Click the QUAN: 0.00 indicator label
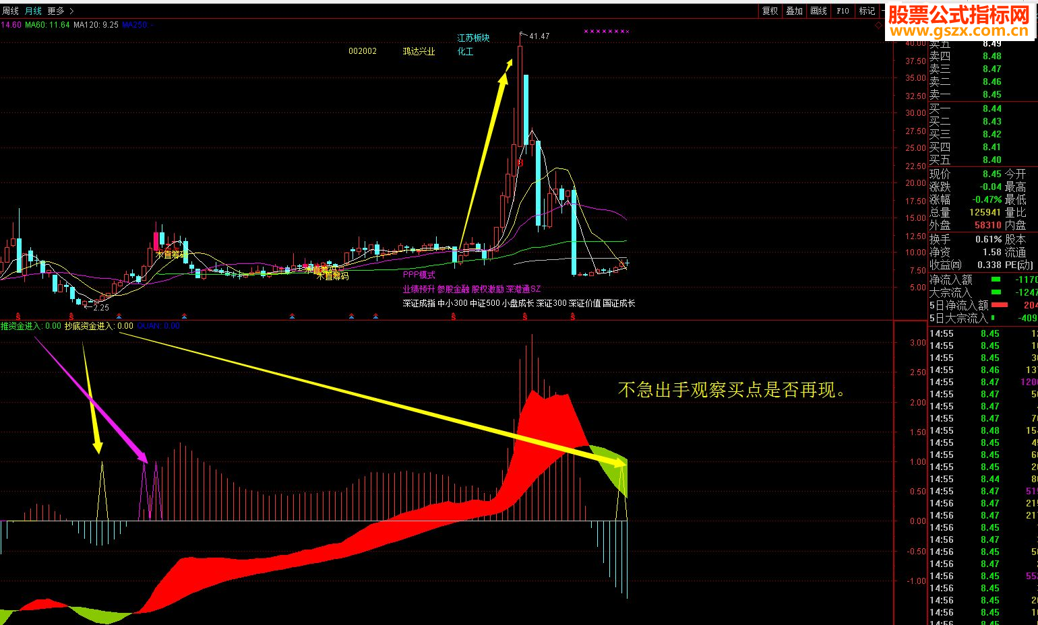Viewport: 1038px width, 625px height. pos(158,326)
